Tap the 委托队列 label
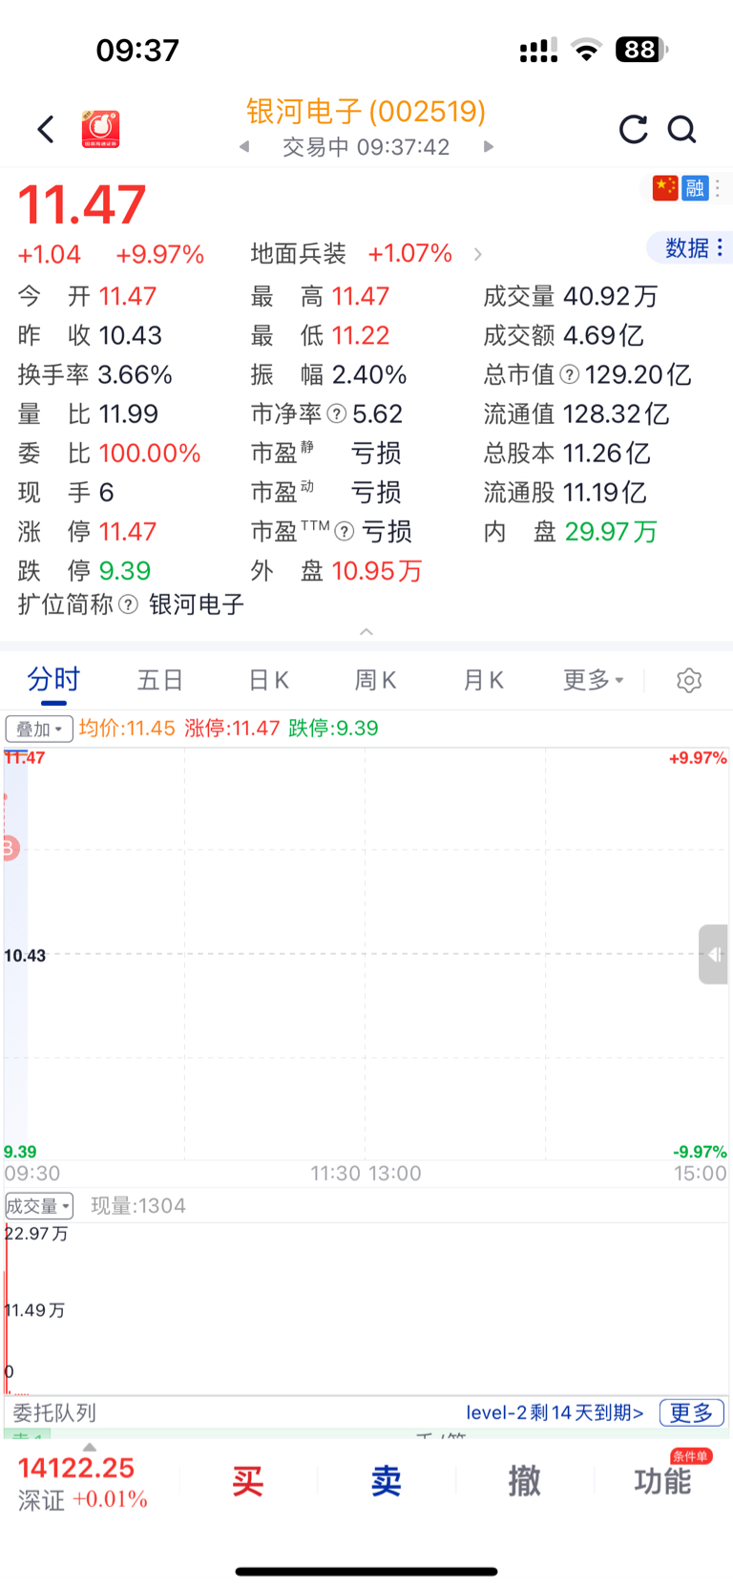 coord(54,1412)
